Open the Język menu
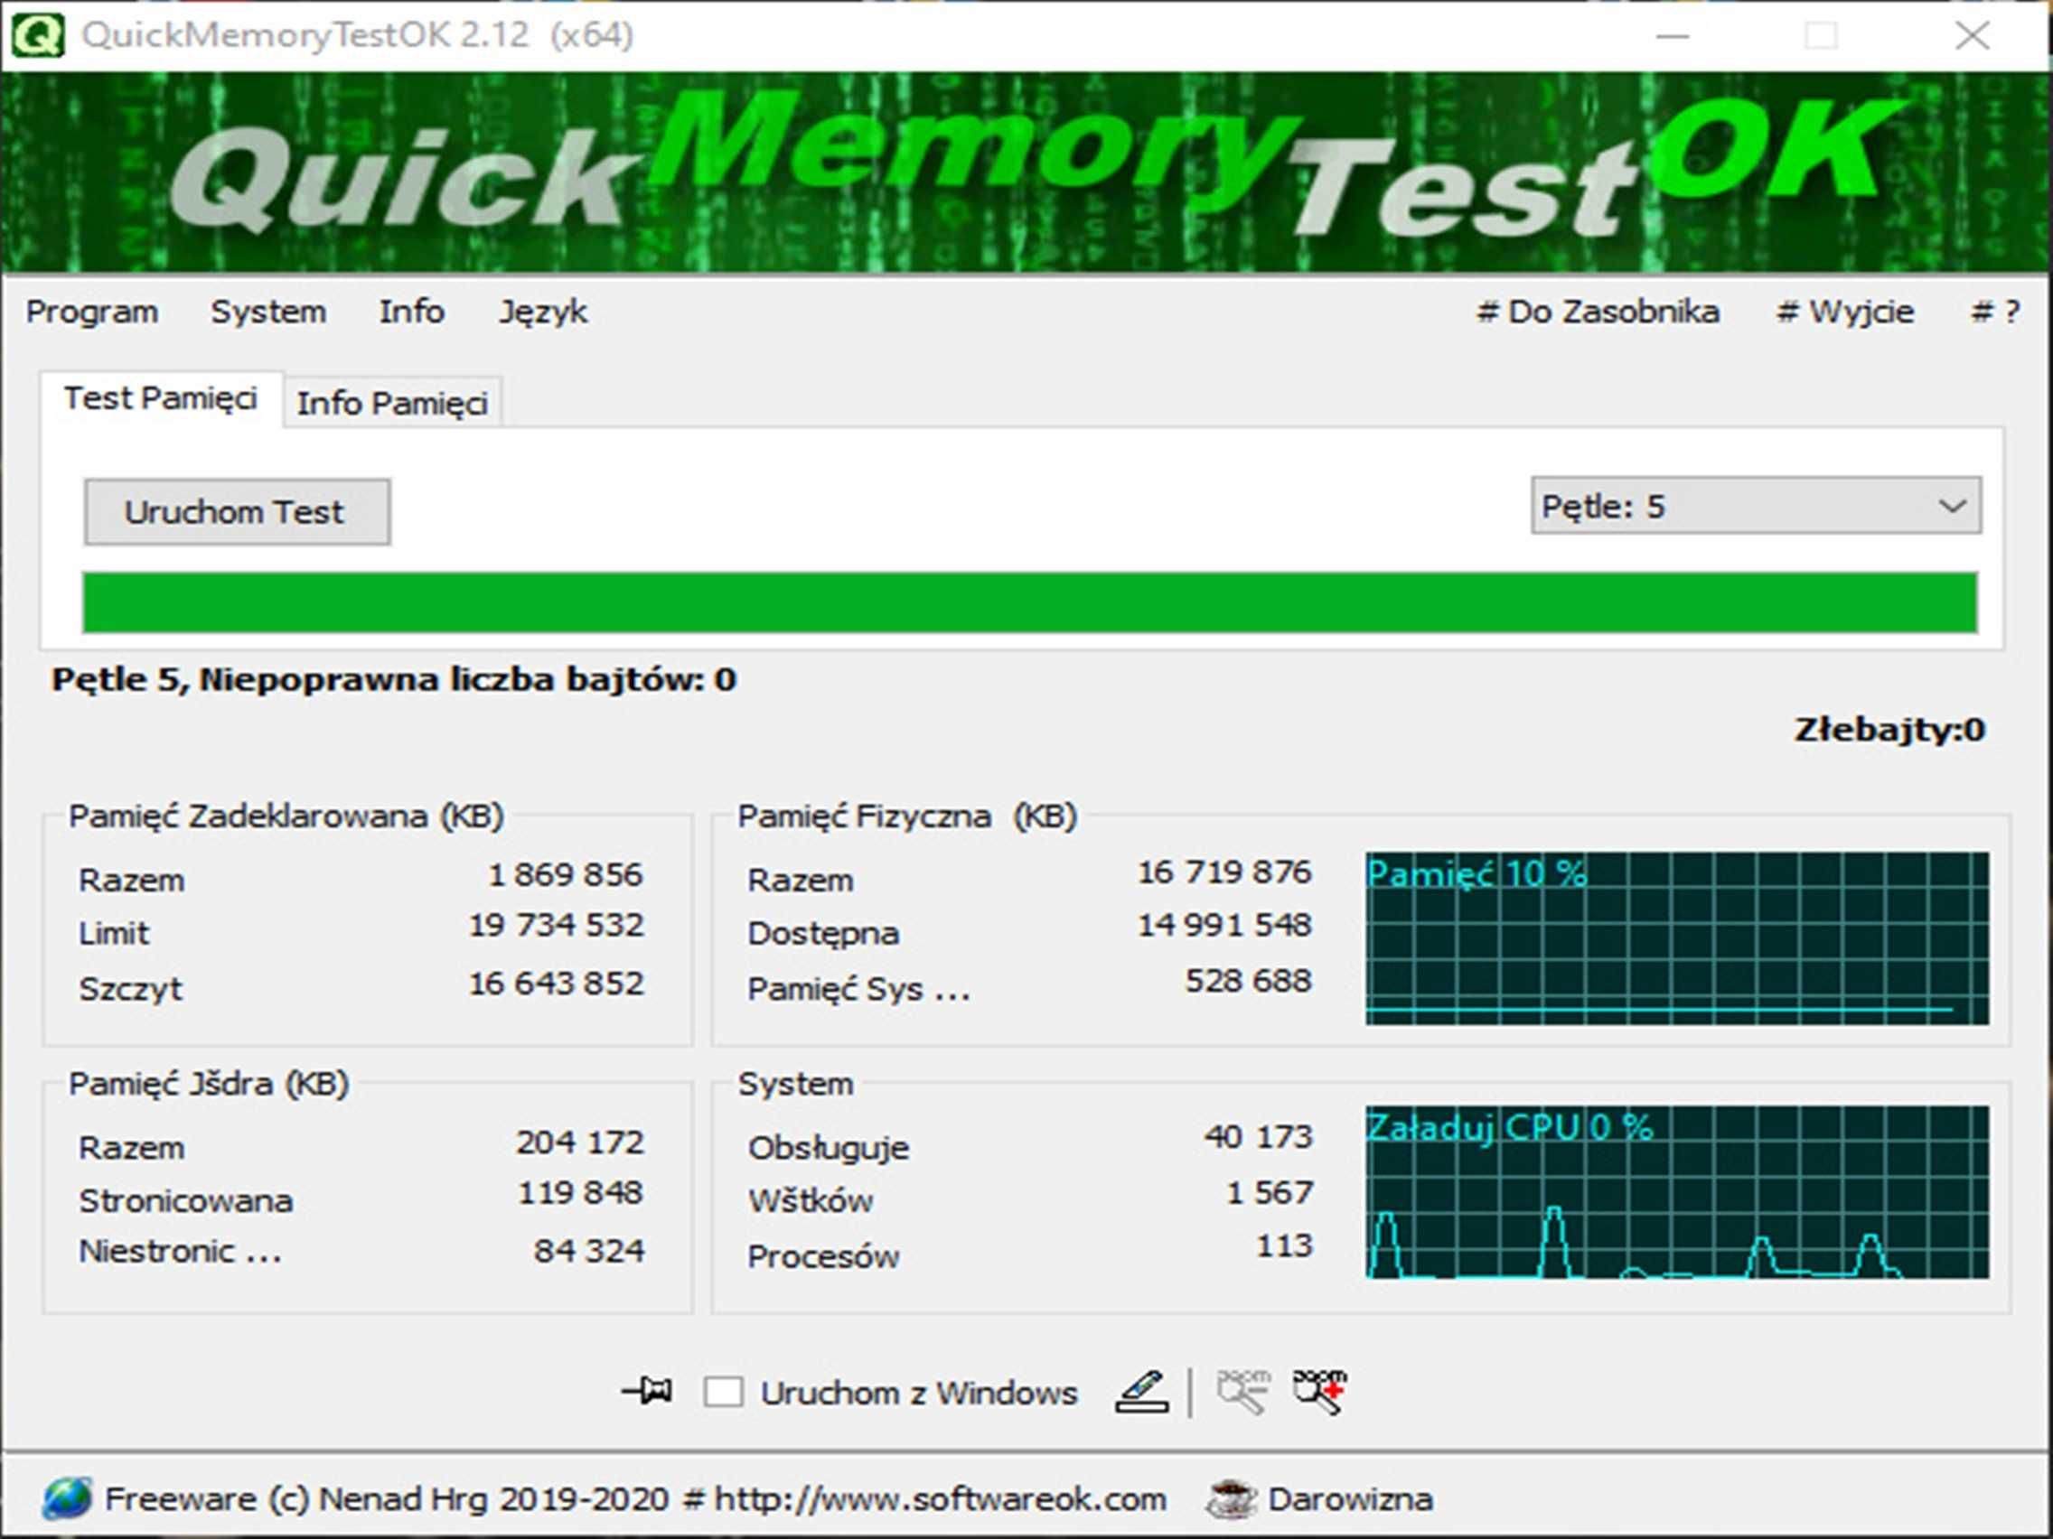 (x=543, y=312)
